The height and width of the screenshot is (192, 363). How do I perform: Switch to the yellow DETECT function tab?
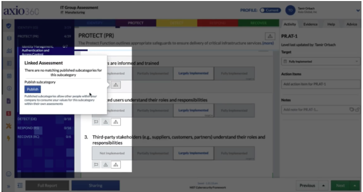177,23
